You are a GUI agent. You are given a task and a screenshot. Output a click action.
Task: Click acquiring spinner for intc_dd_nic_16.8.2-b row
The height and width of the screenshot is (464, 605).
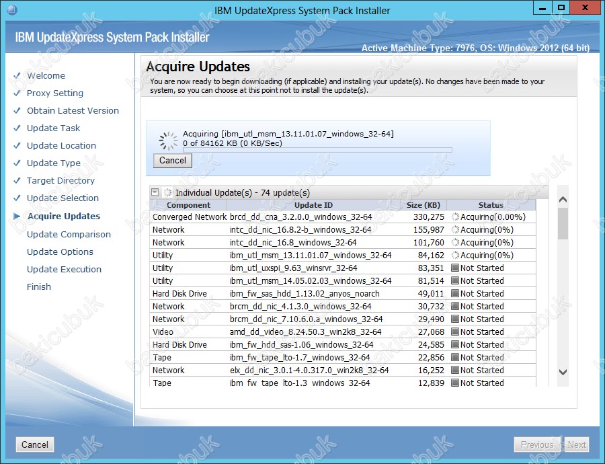[455, 230]
